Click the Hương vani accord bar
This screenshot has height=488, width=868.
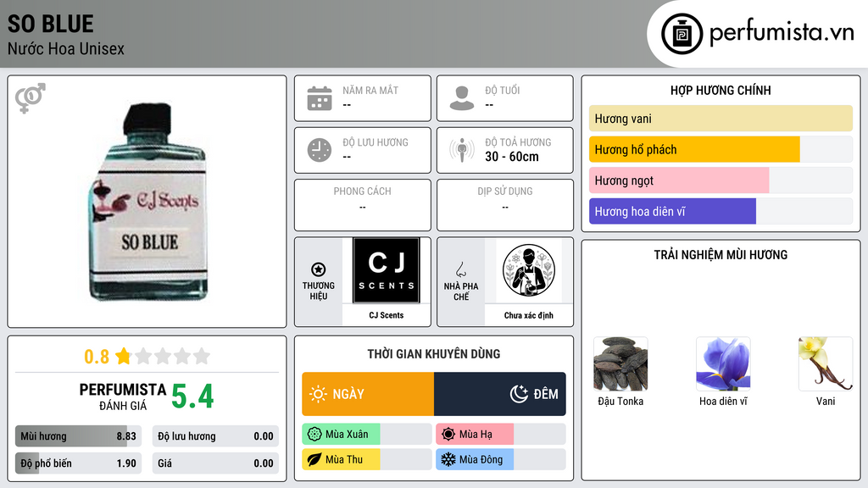click(721, 119)
